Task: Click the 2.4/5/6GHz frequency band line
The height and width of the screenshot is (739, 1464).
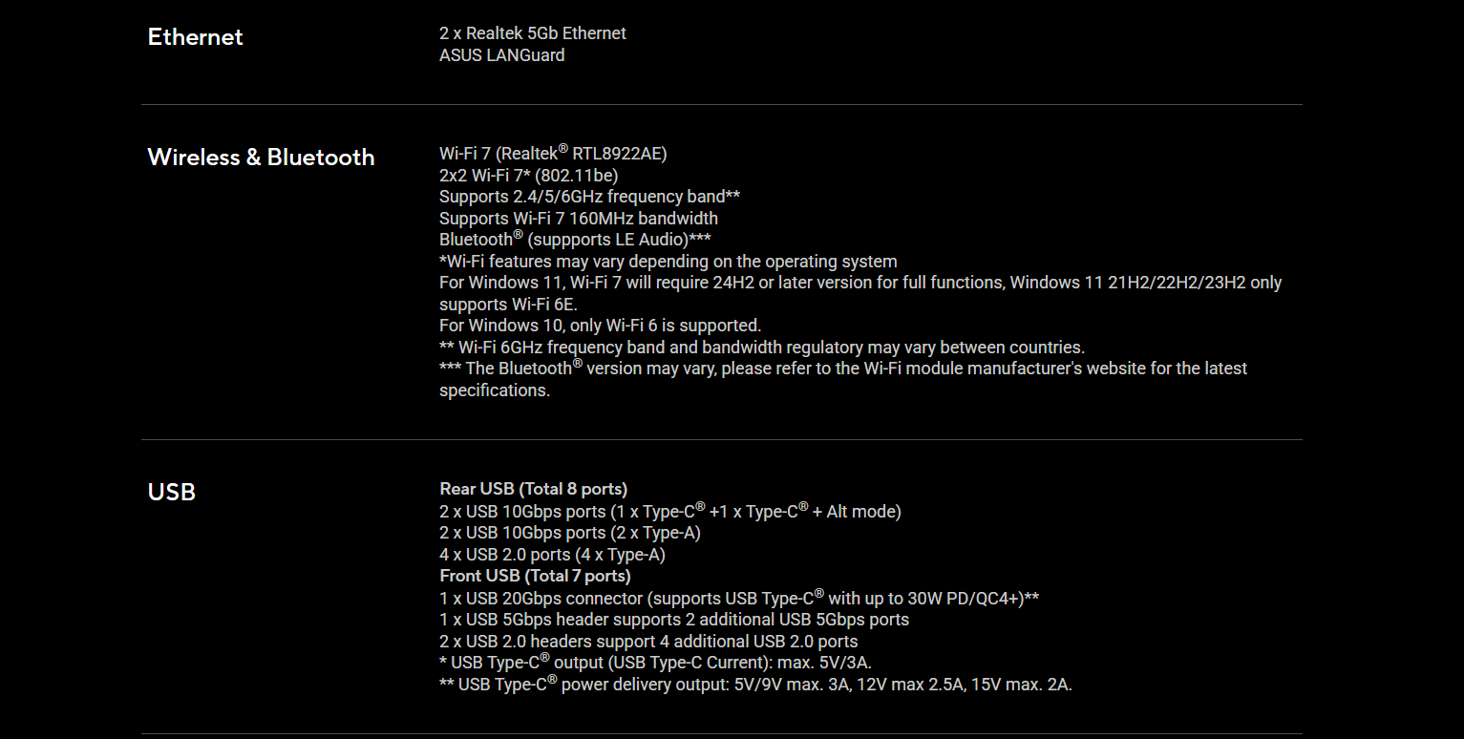Action: coord(589,197)
